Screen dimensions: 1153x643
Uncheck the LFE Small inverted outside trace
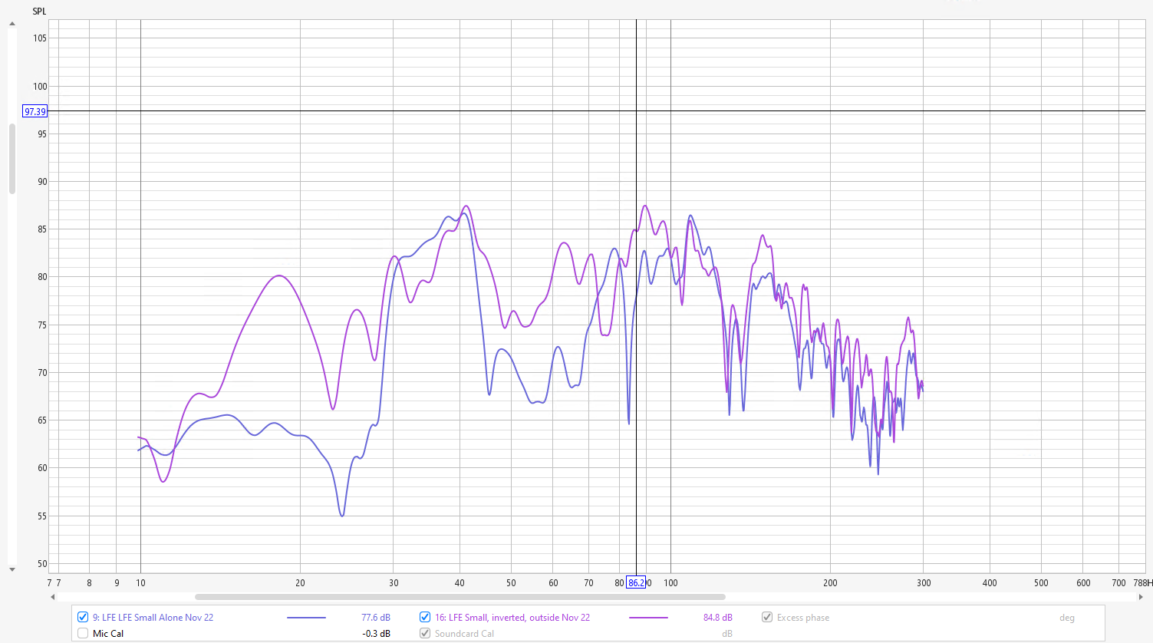425,617
